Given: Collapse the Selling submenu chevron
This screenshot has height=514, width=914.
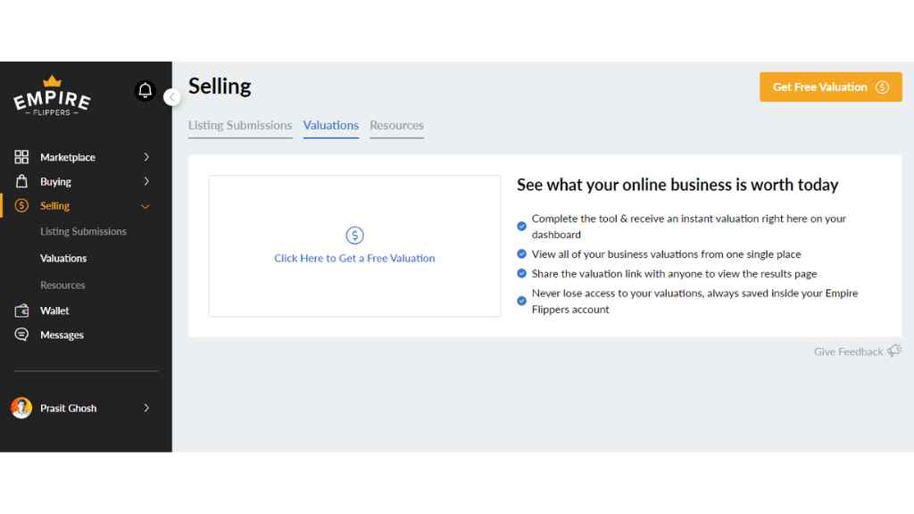Looking at the screenshot, I should pos(145,206).
